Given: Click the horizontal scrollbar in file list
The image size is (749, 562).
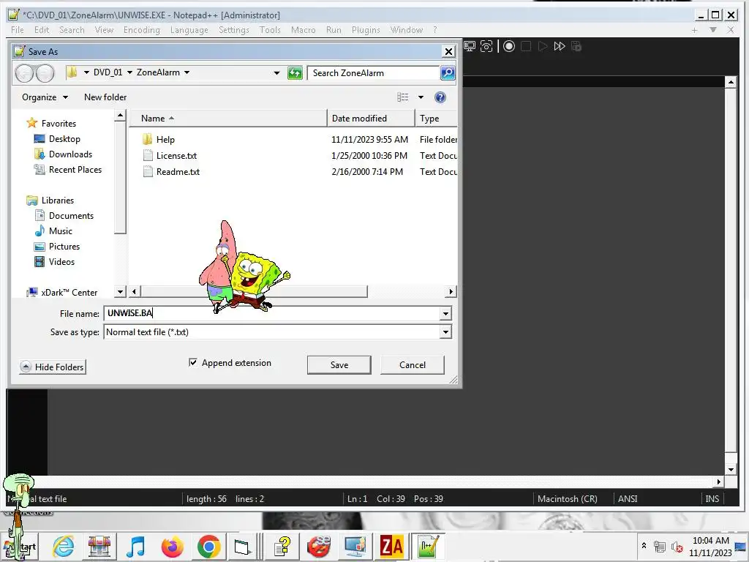Looking at the screenshot, I should coord(254,291).
